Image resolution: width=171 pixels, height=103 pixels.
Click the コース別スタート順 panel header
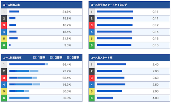[x=129, y=58]
